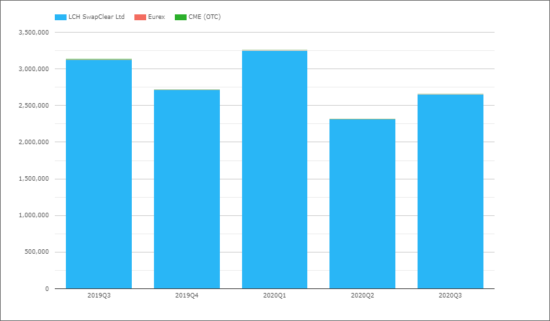This screenshot has height=321, width=550.
Task: Click the 1,000,000 y-axis value
Action: tap(34, 215)
